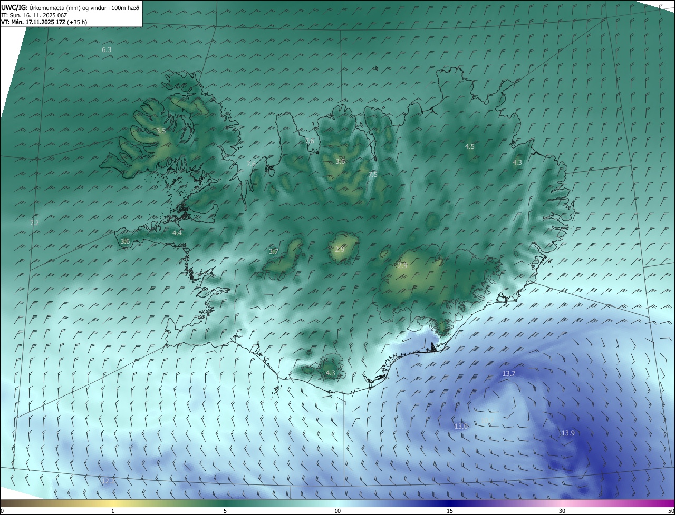Click the 2.9 value on Vatnajökull glacier
The width and height of the screenshot is (675, 515).
coord(402,266)
